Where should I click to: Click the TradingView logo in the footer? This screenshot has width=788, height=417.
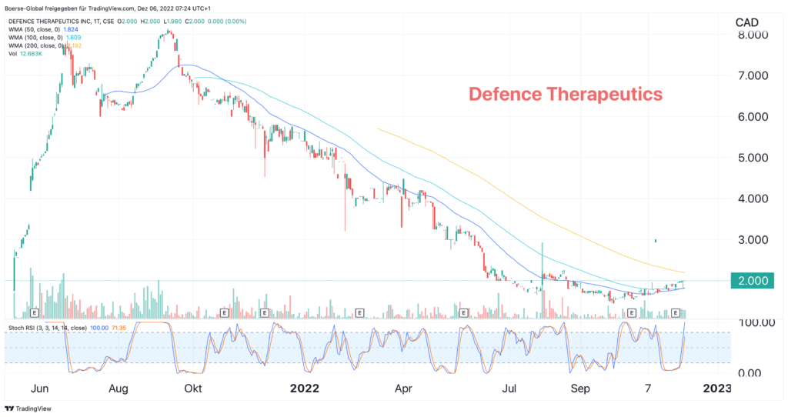point(28,409)
